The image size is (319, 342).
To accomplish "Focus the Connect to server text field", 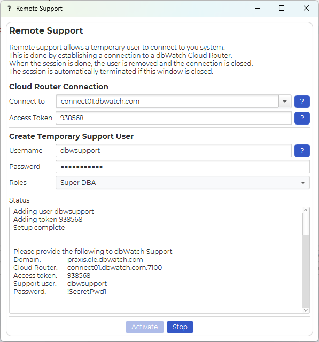I will click(167, 102).
